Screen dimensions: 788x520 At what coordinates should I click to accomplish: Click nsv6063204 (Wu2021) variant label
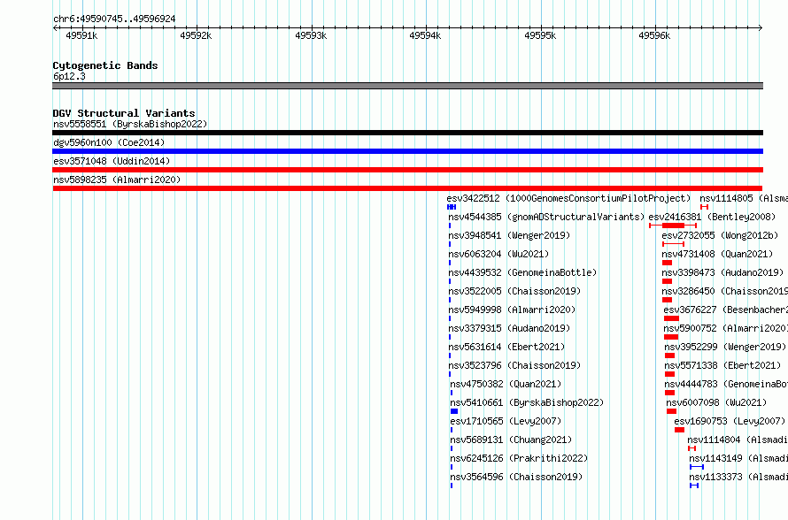pyautogui.click(x=498, y=254)
